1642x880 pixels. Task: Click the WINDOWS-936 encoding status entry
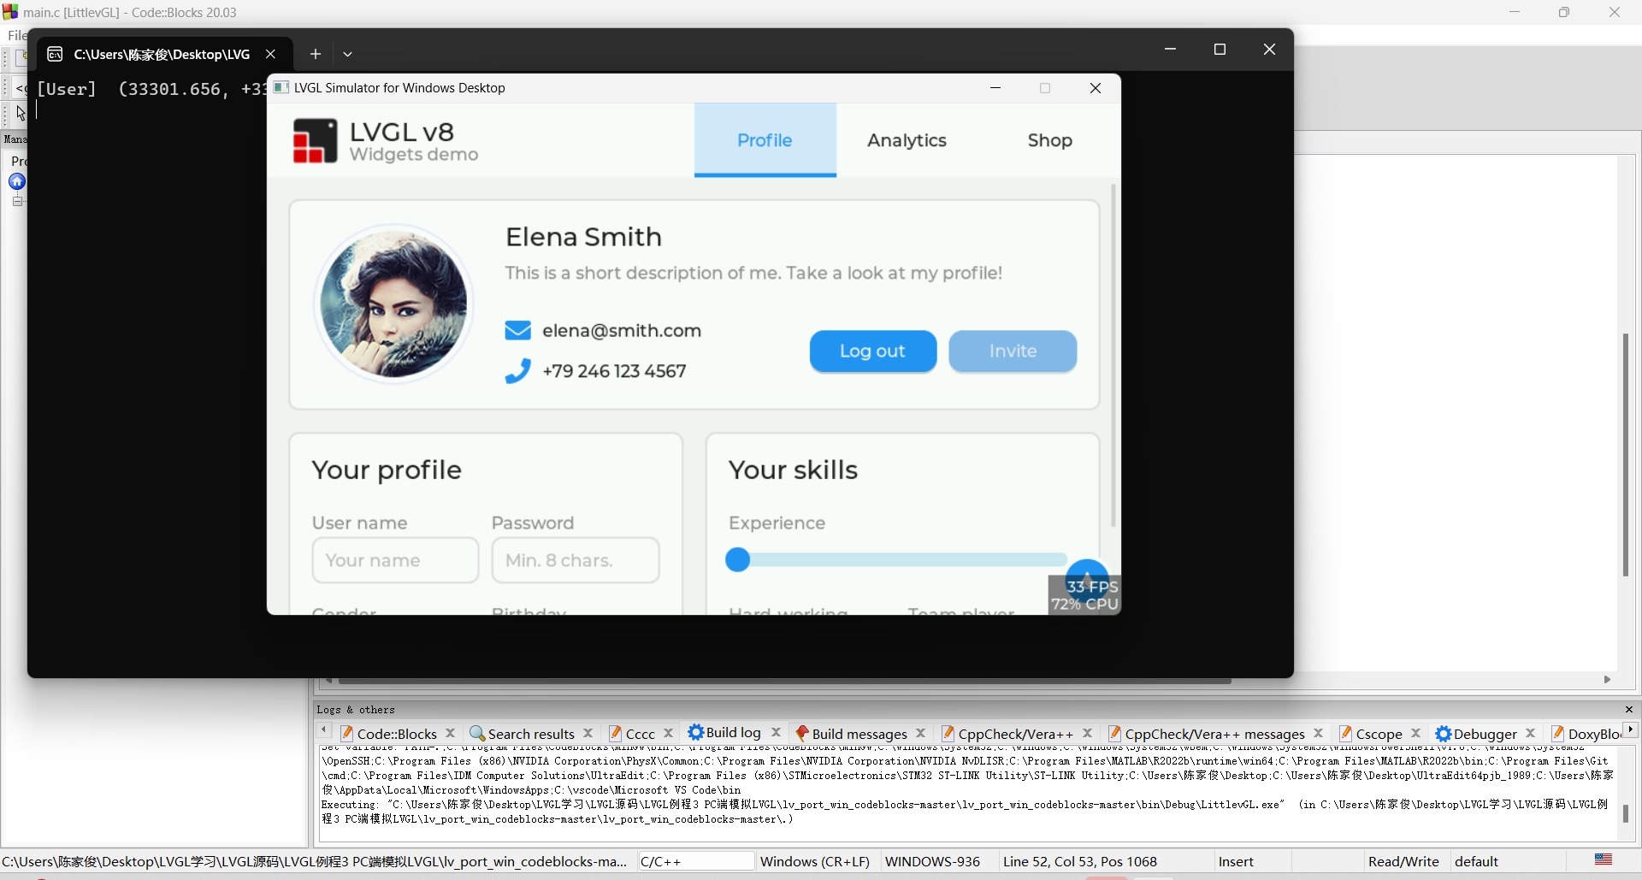click(x=932, y=861)
